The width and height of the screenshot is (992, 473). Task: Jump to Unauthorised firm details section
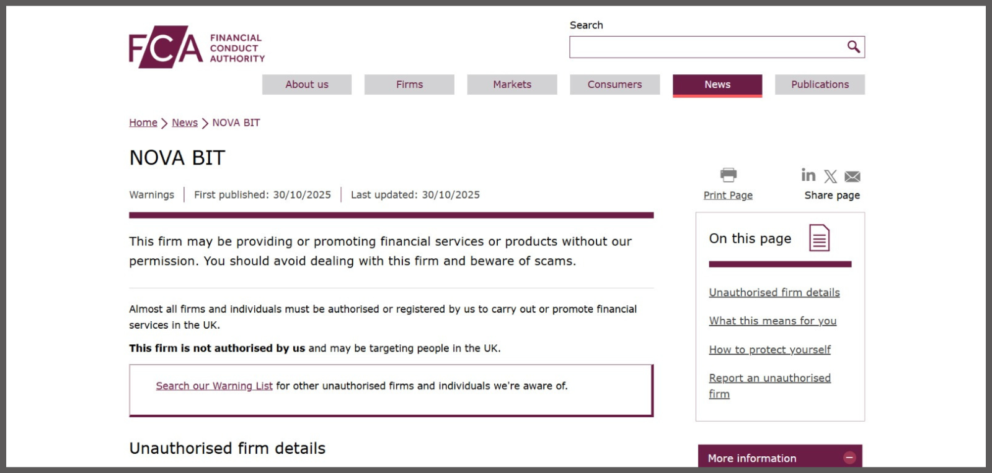tap(774, 292)
